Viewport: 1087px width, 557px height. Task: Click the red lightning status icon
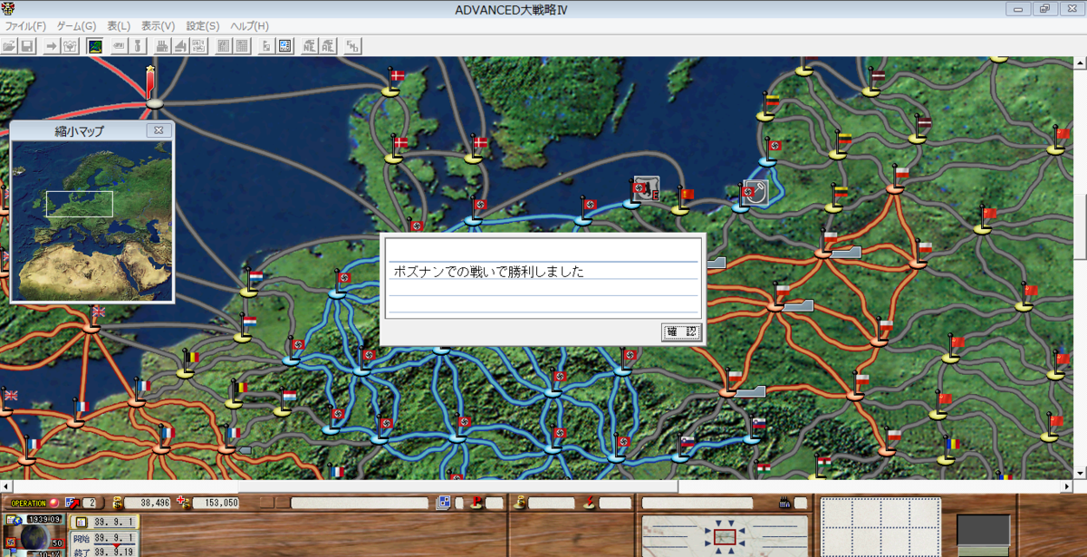pyautogui.click(x=590, y=503)
